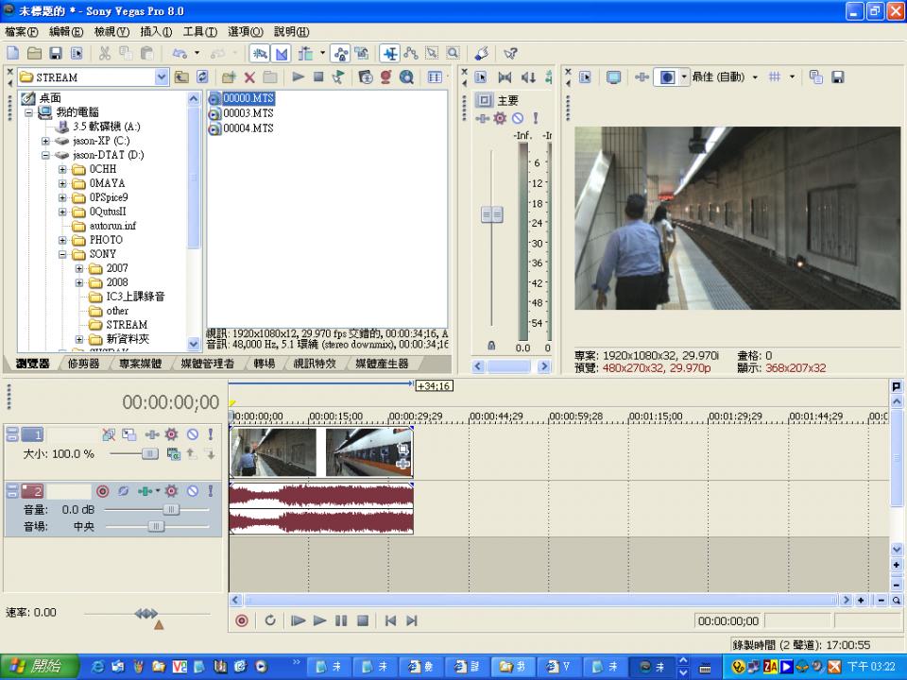907x680 pixels.
Task: Select the 00003.MTS file
Action: [x=248, y=113]
